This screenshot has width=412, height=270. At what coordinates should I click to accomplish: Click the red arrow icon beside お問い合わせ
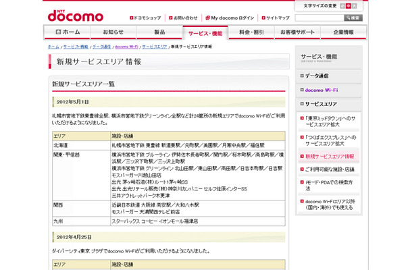[x=170, y=18]
